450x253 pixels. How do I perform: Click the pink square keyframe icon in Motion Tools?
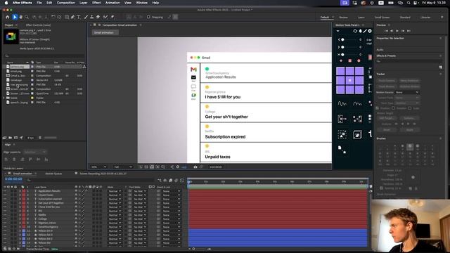350,60
